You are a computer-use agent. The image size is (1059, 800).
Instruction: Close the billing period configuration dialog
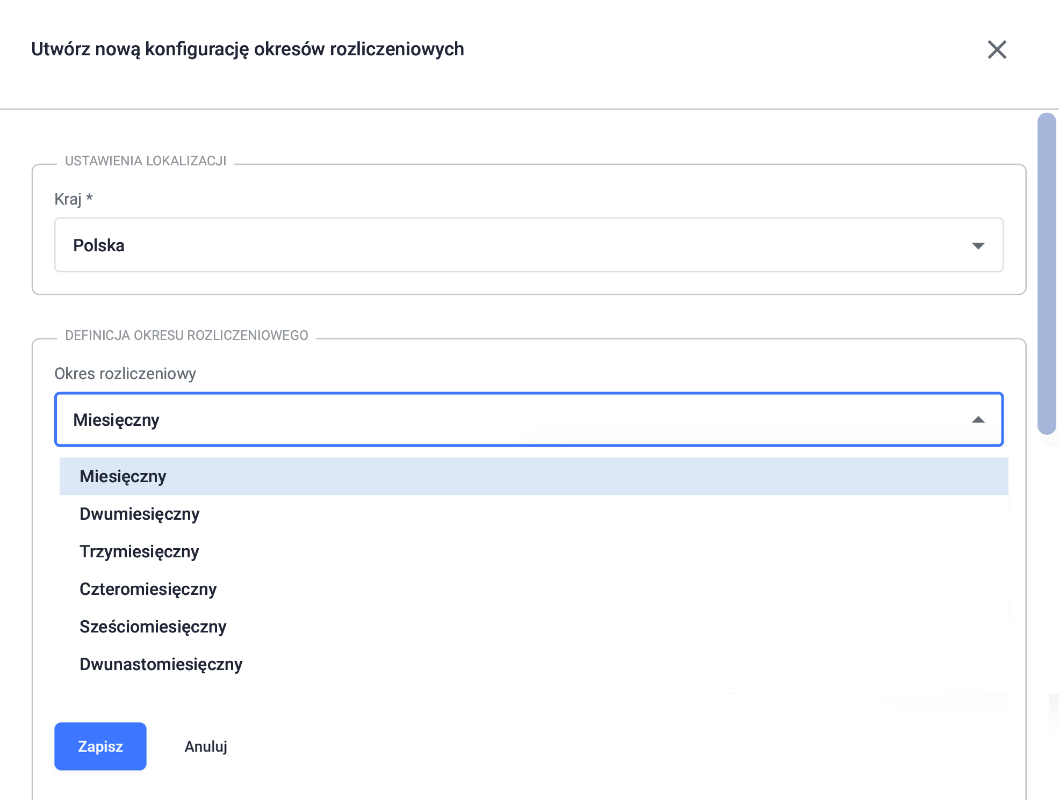(997, 49)
